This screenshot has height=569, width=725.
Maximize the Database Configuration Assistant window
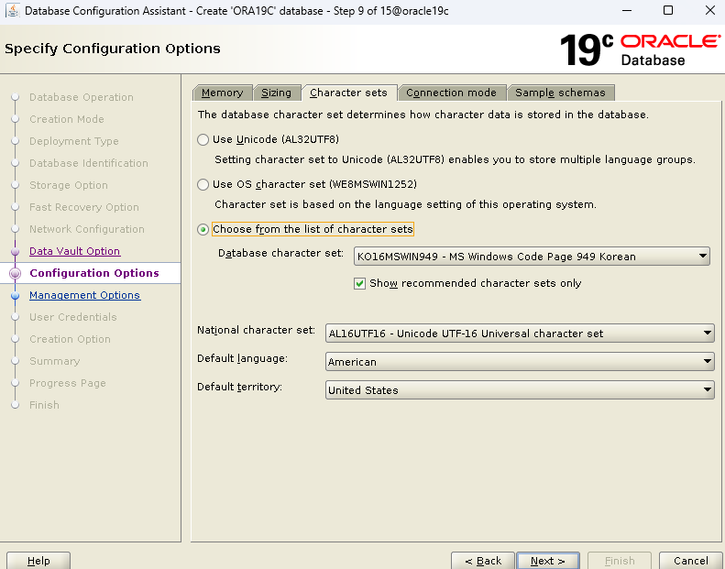point(668,10)
